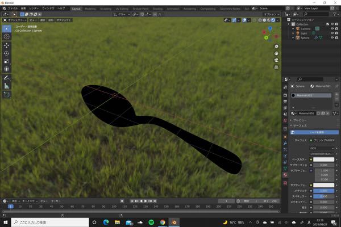341x227 pixels.
Task: Open the Render properties tab
Action: point(285,95)
